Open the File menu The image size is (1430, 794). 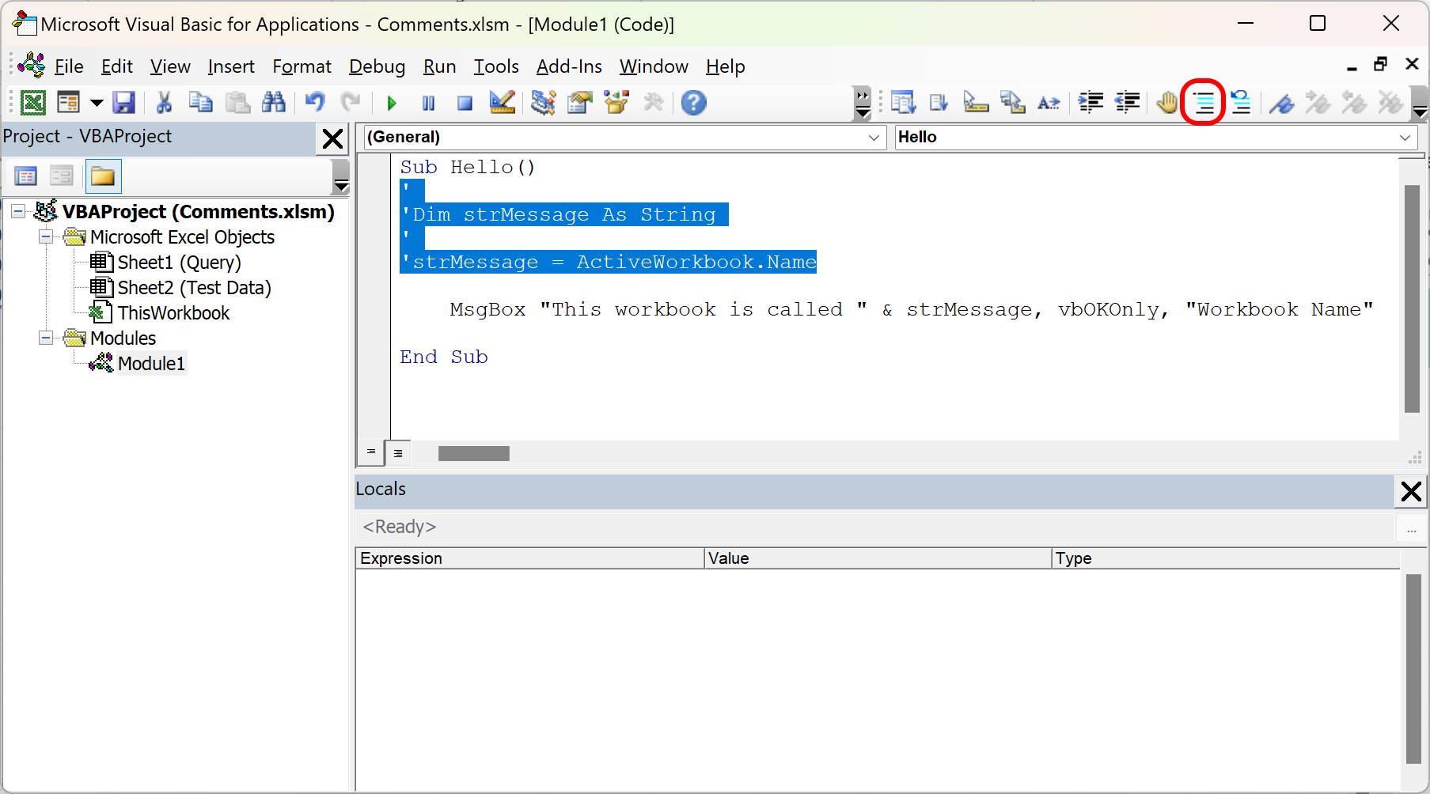pyautogui.click(x=69, y=66)
